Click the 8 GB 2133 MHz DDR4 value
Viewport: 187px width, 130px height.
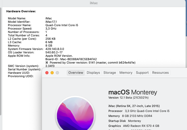click(x=137, y=116)
